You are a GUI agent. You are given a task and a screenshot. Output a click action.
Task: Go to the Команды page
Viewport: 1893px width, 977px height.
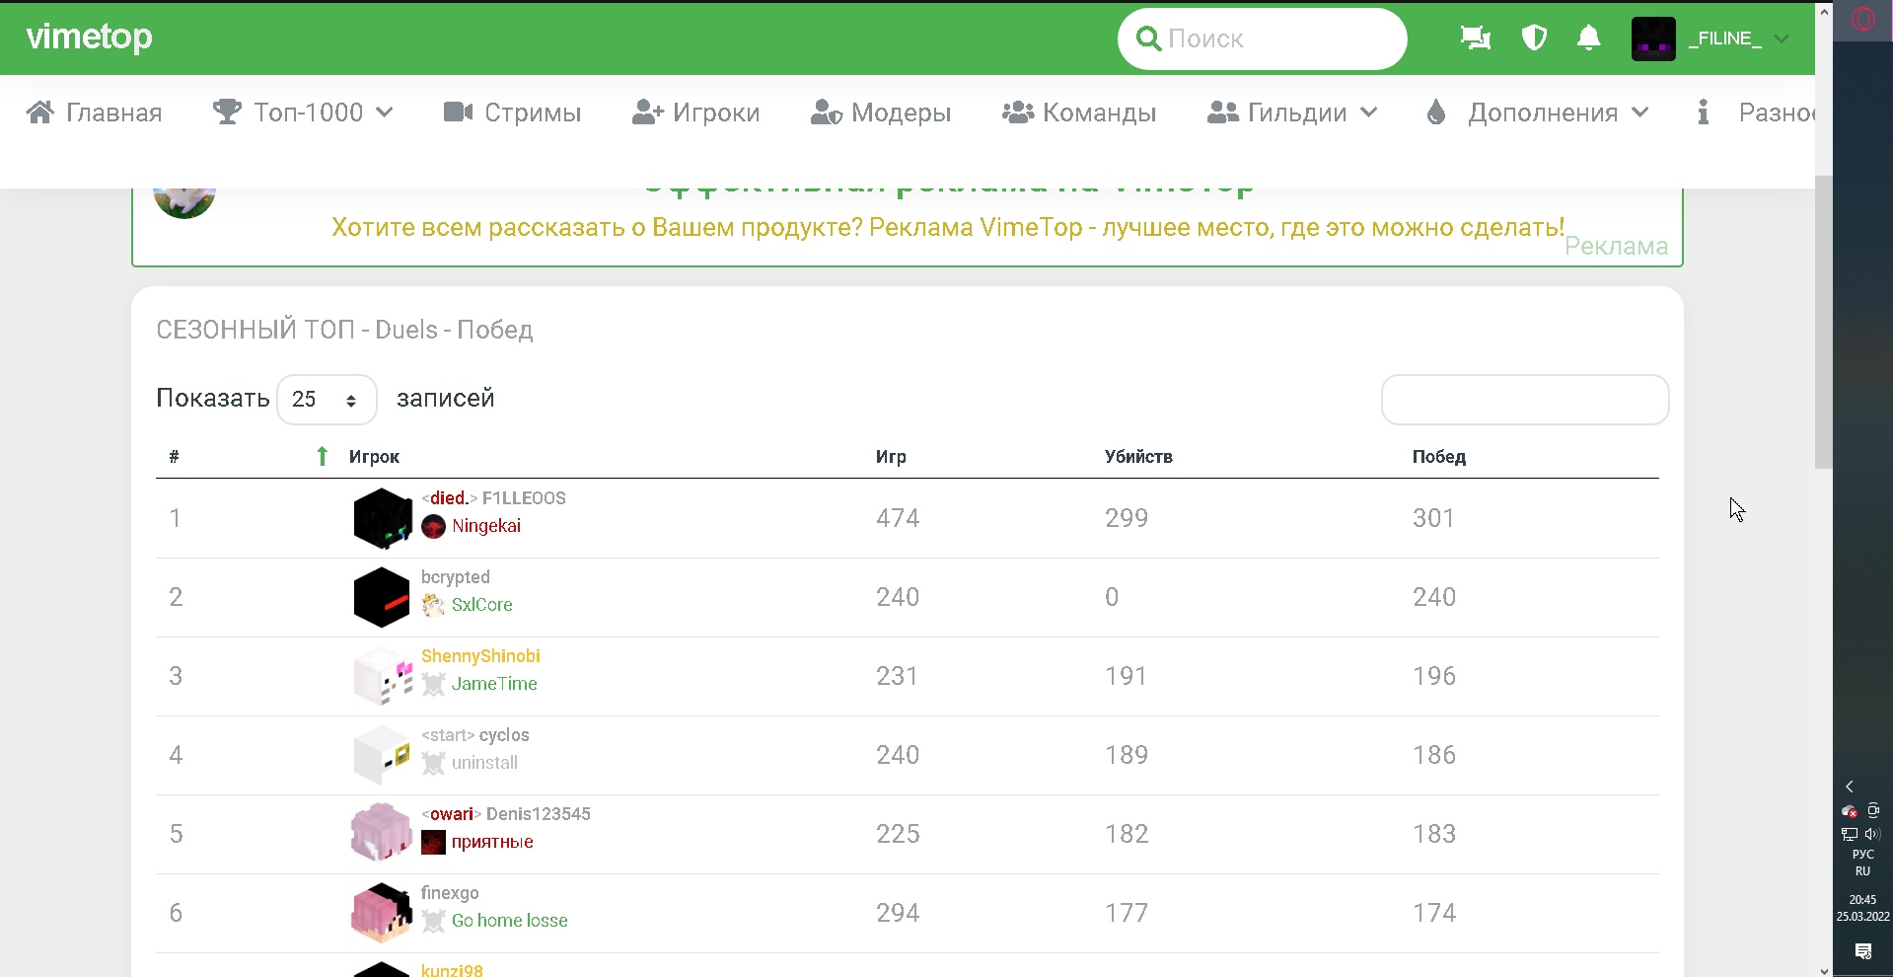[1079, 113]
